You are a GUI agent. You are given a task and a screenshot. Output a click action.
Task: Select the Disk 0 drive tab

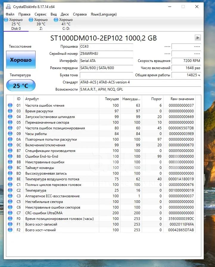coord(16,24)
